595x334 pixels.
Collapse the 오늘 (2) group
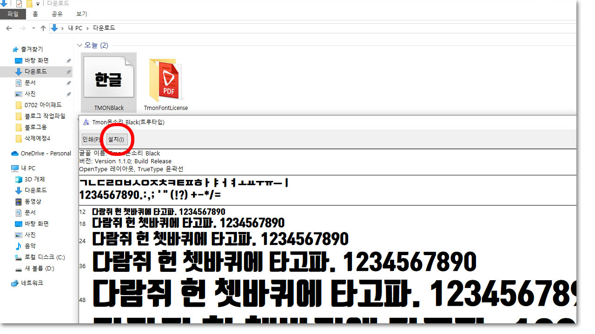click(x=79, y=45)
